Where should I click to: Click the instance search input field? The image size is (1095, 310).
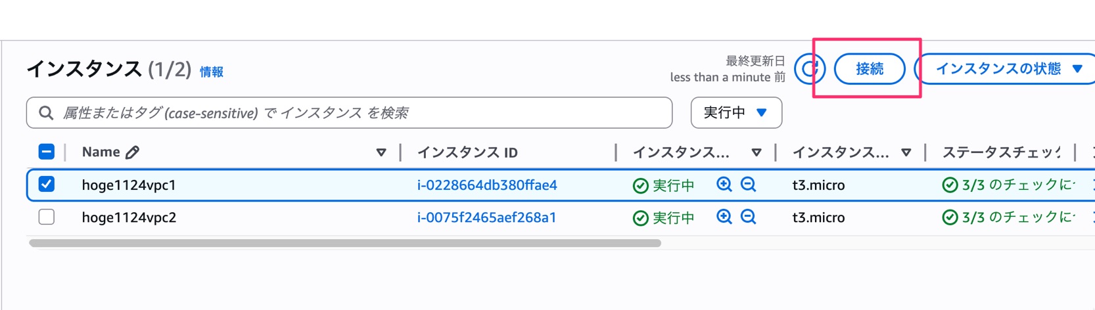point(361,113)
